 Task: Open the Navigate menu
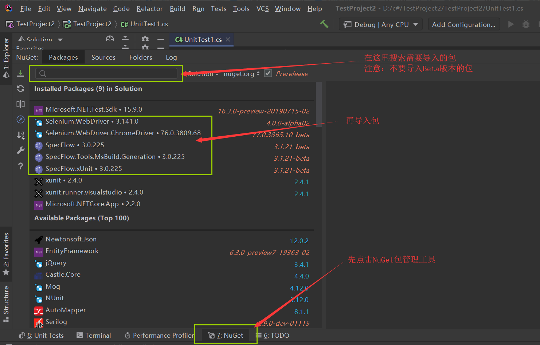[93, 8]
